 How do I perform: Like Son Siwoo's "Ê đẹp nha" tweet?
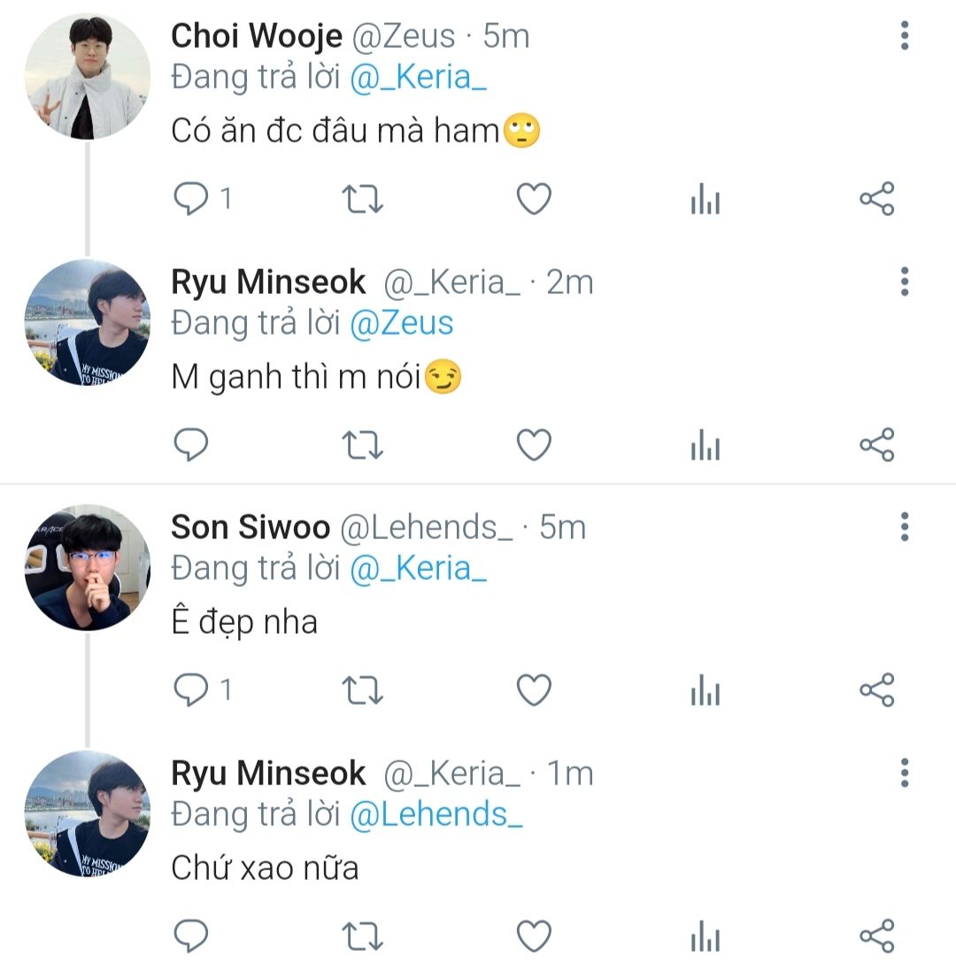pyautogui.click(x=534, y=690)
